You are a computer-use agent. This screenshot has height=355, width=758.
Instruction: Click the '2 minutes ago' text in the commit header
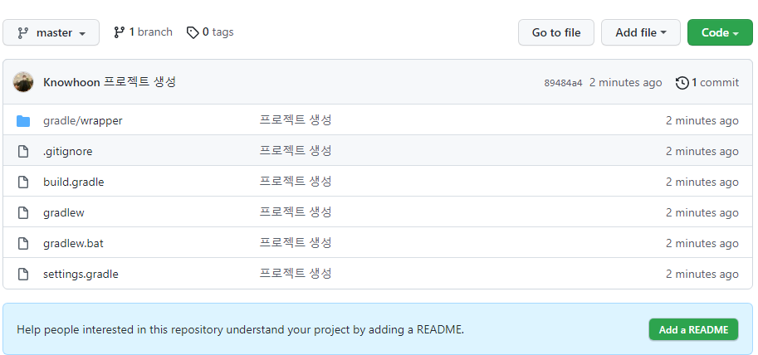pyautogui.click(x=625, y=83)
